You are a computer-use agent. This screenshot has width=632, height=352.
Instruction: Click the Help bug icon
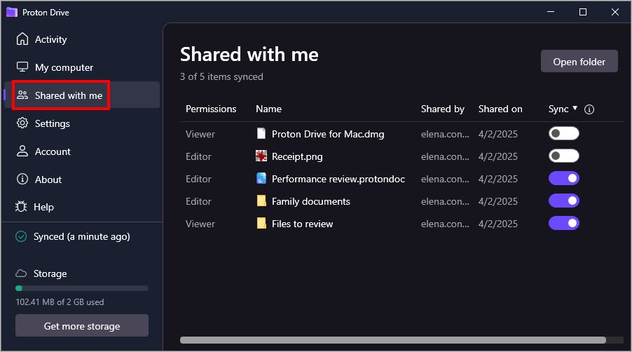point(21,206)
